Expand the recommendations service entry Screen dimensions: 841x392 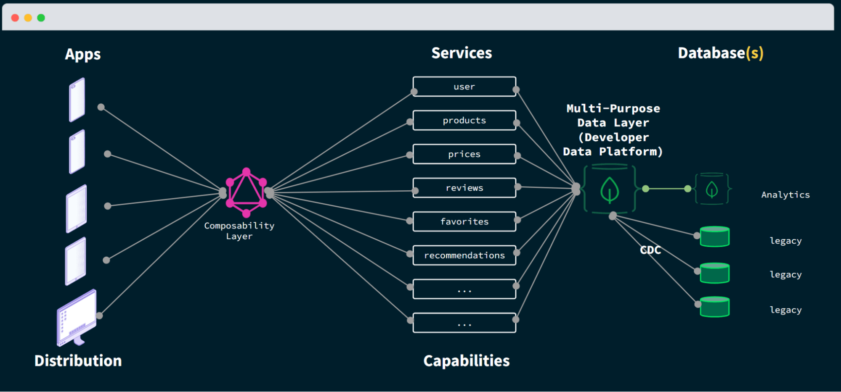click(464, 255)
